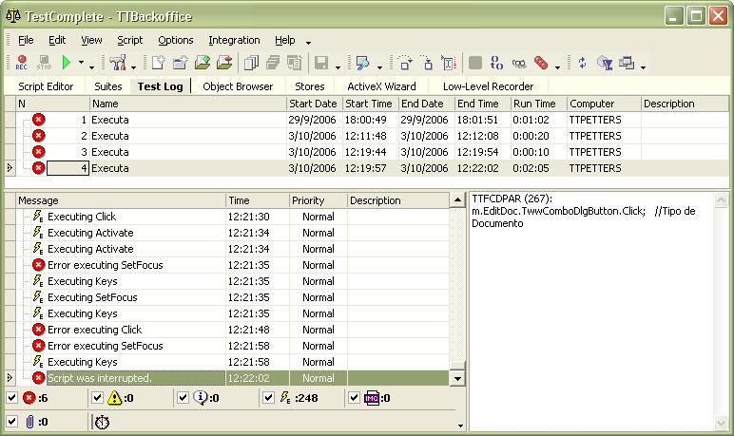Image resolution: width=734 pixels, height=436 pixels.
Task: Toggle the image messages filter checkbox
Action: point(354,398)
